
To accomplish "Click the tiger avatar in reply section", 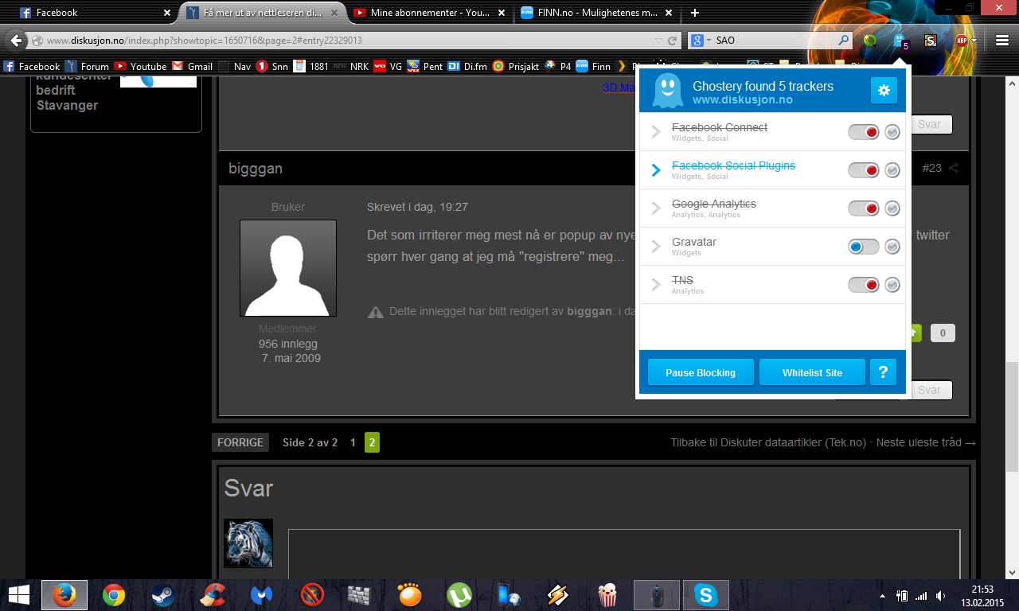I will 248,543.
